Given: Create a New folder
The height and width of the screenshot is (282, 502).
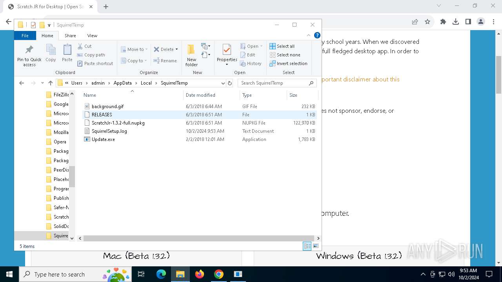Looking at the screenshot, I should (x=191, y=55).
